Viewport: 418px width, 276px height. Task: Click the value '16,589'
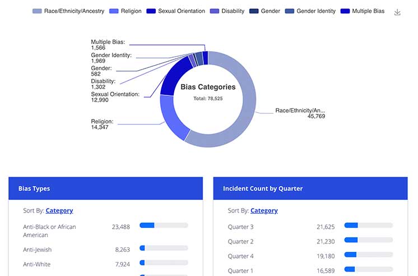[326, 270]
